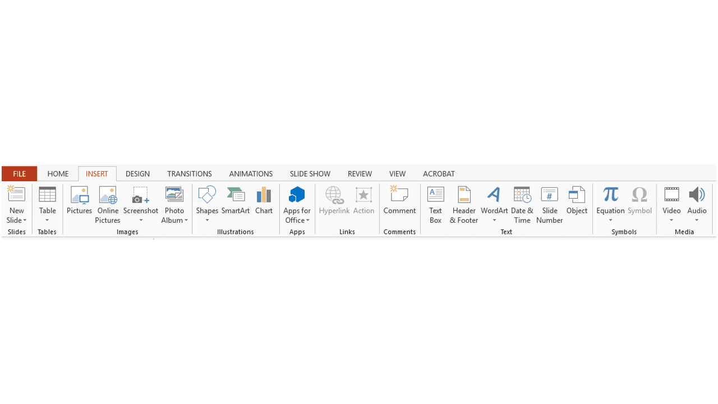Insert WordArt text

click(x=494, y=203)
